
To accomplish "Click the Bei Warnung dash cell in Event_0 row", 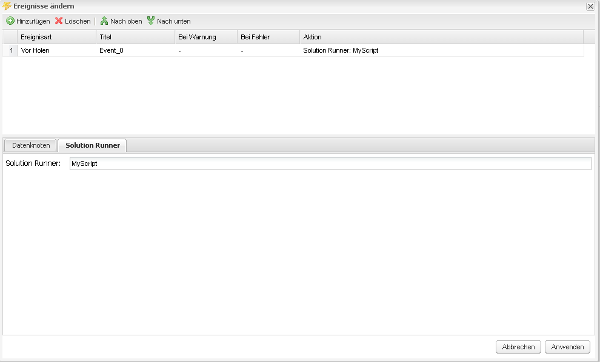I will point(206,50).
